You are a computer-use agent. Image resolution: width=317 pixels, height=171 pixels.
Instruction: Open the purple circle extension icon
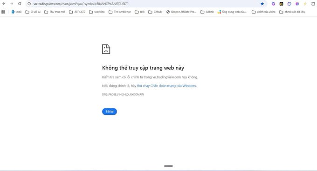[x=273, y=4]
